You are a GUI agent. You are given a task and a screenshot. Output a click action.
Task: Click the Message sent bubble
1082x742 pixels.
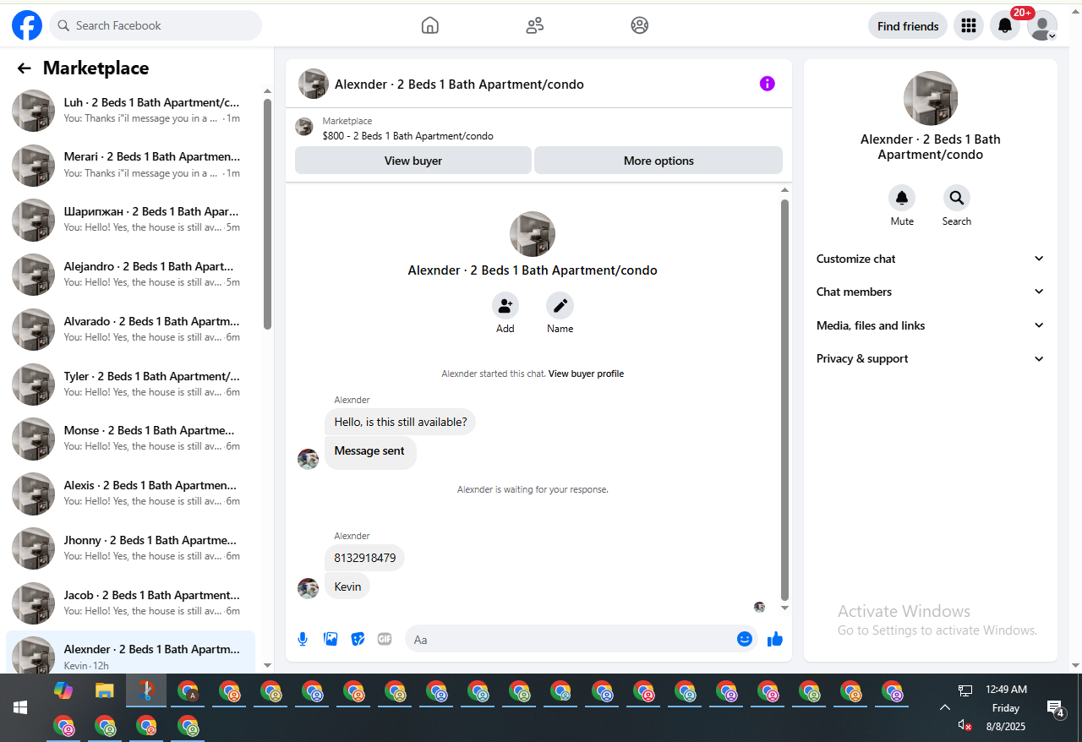pyautogui.click(x=370, y=452)
